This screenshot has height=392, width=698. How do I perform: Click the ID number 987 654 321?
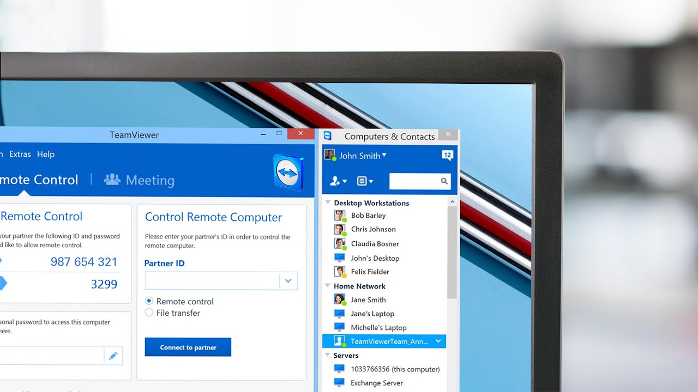[84, 262]
